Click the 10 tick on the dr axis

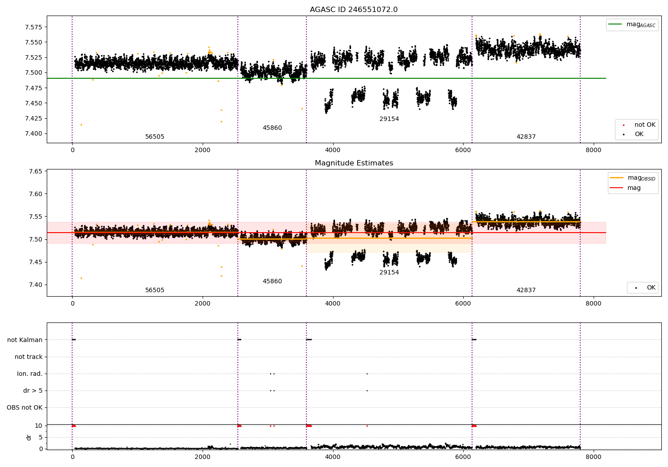click(39, 426)
